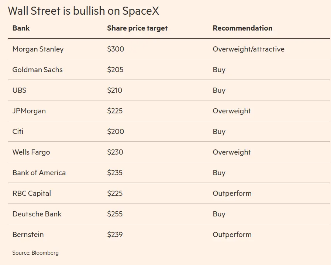Viewport: 331px width, 265px height.
Task: Click the Goldman Sachs bank name
Action: click(38, 70)
